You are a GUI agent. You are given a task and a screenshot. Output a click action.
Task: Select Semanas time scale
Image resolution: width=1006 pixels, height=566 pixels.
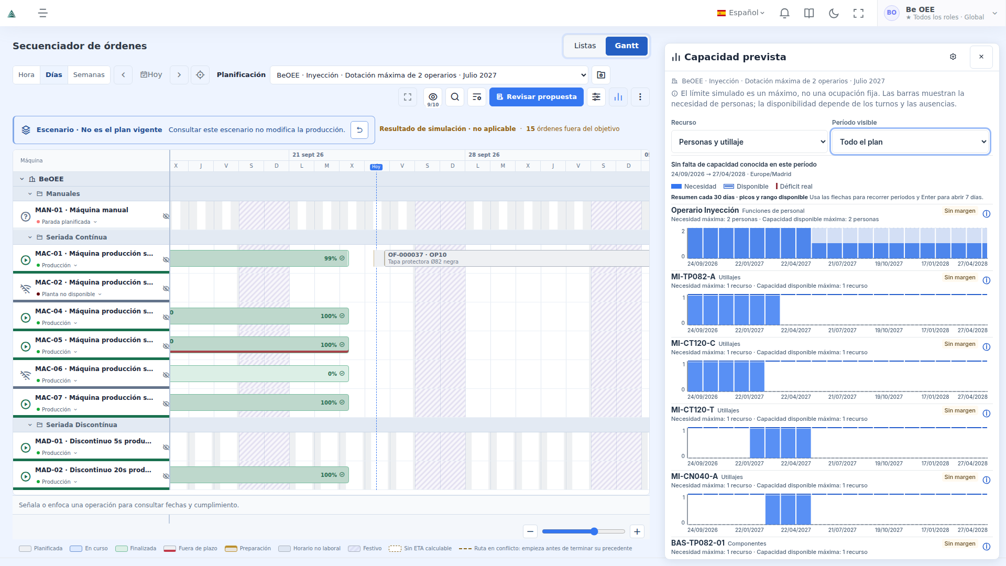[89, 75]
